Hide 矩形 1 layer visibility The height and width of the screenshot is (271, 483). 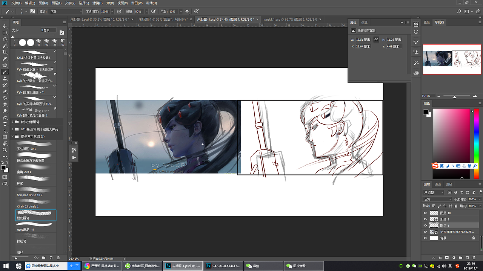pyautogui.click(x=425, y=219)
